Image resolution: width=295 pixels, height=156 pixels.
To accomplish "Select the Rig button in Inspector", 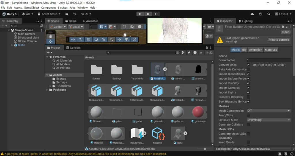I will tap(244, 50).
